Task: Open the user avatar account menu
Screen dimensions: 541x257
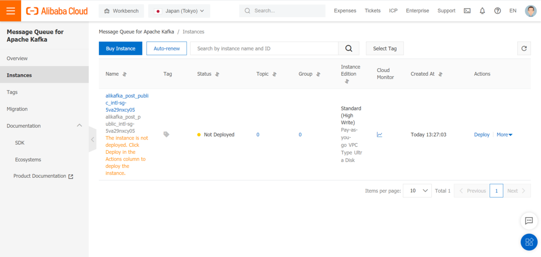Action: (531, 11)
